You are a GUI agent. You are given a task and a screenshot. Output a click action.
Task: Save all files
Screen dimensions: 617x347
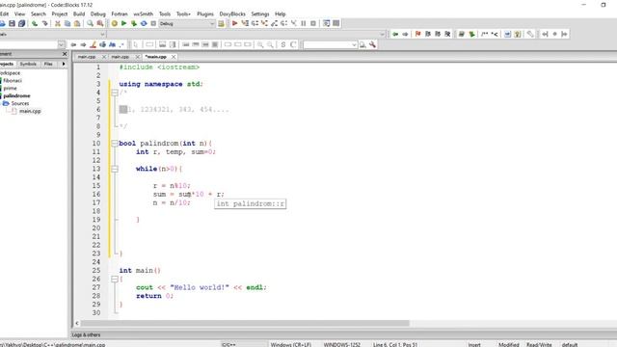[x=21, y=23]
